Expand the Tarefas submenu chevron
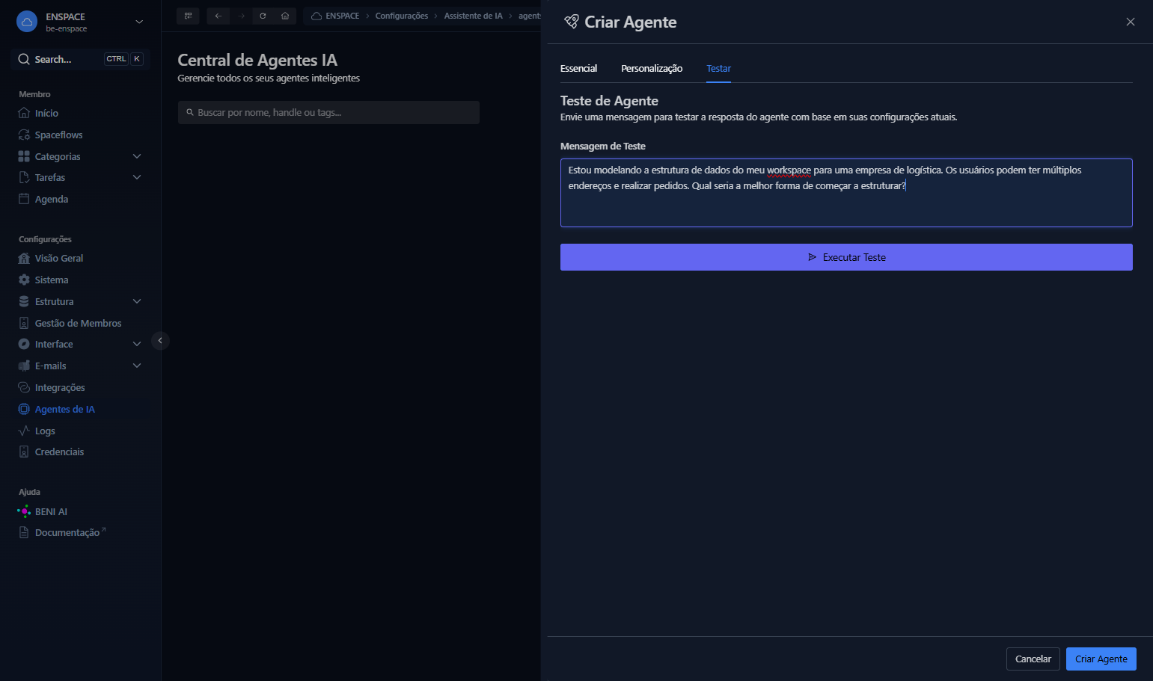 (137, 177)
